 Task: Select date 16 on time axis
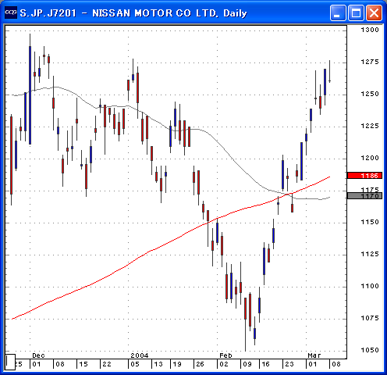pyautogui.click(x=265, y=364)
